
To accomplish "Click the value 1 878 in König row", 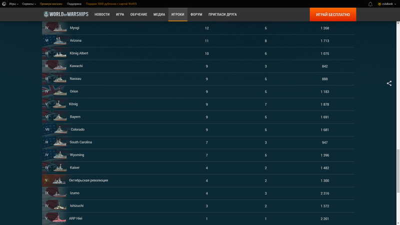I will pos(324,104).
